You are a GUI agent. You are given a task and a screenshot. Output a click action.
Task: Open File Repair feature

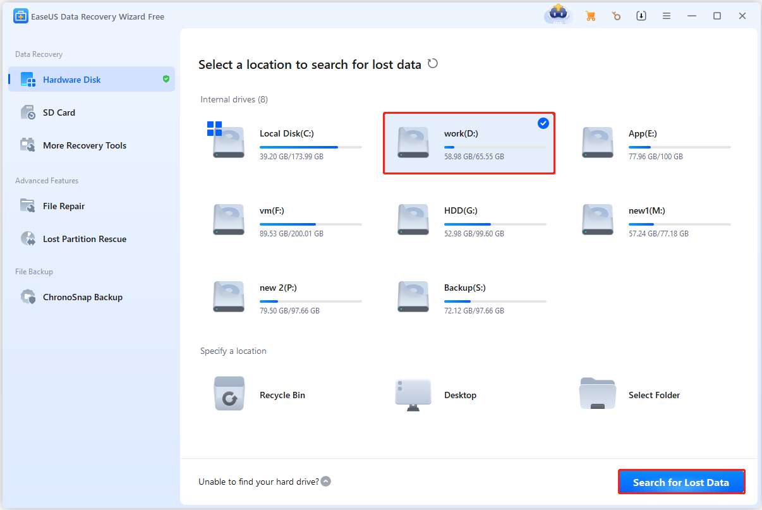[x=92, y=206]
